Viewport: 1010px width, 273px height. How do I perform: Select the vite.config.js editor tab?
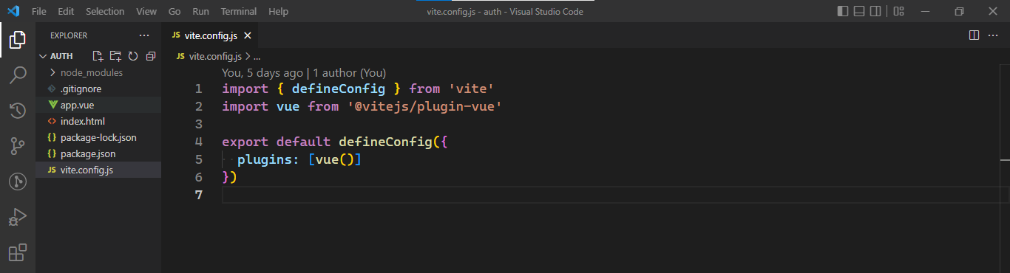[211, 35]
